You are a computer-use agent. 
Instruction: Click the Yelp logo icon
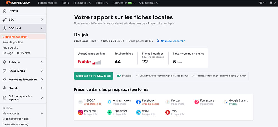(168, 112)
